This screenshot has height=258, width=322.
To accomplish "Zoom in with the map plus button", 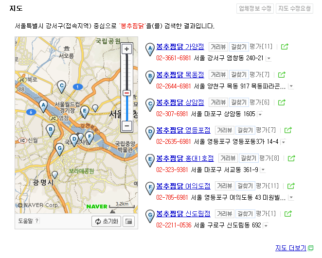I will (126, 49).
